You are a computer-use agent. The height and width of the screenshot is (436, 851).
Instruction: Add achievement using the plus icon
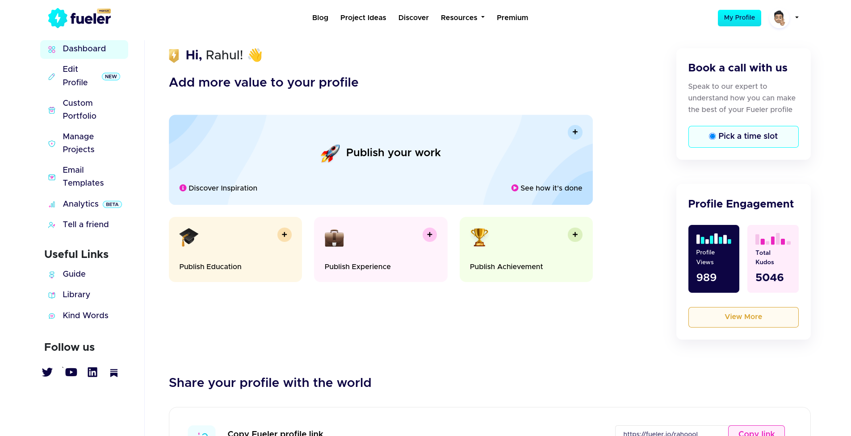click(x=575, y=235)
